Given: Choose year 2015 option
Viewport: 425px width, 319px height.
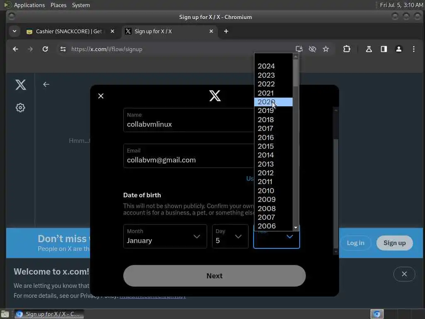Looking at the screenshot, I should click(273, 146).
